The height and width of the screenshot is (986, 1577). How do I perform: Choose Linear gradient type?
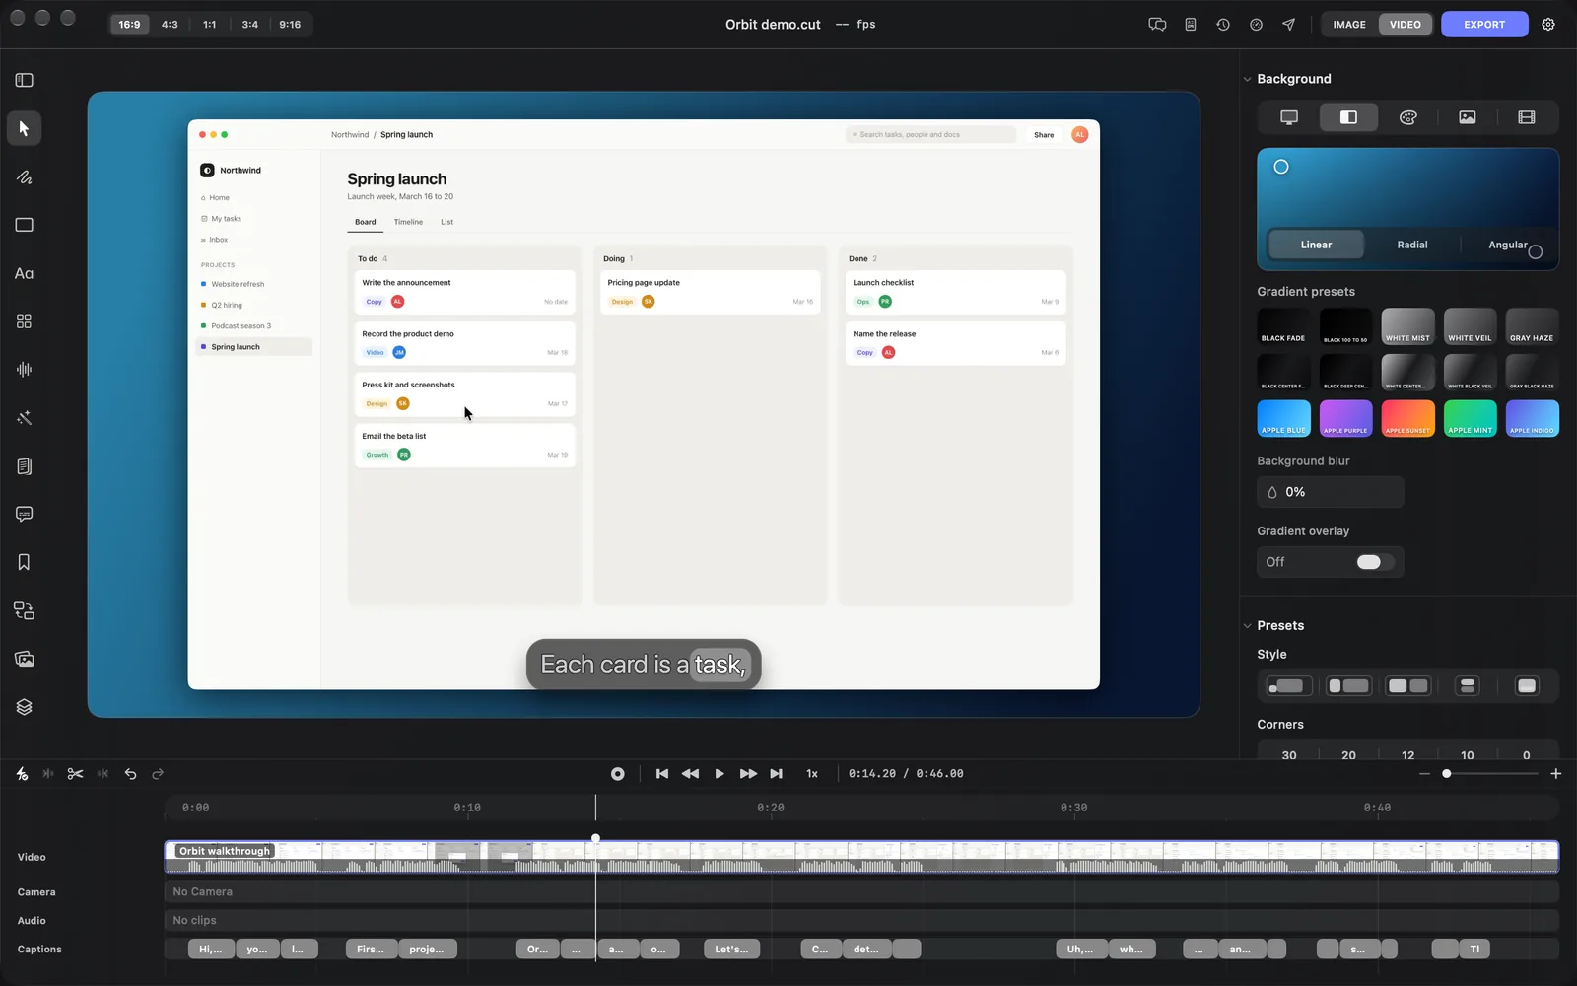pos(1316,245)
